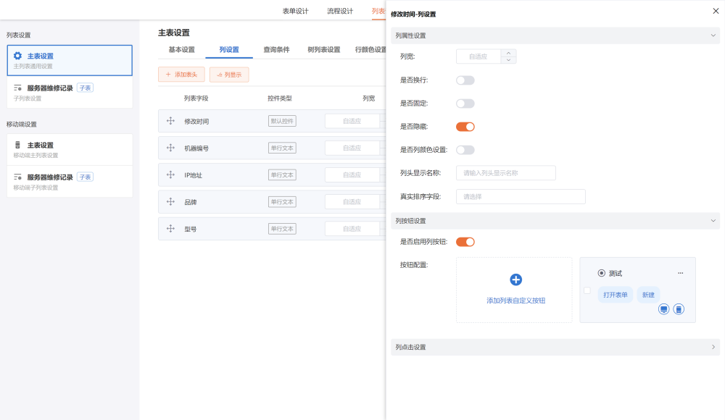This screenshot has width=725, height=420.
Task: Expand the 列点击设置 section
Action: pos(713,347)
